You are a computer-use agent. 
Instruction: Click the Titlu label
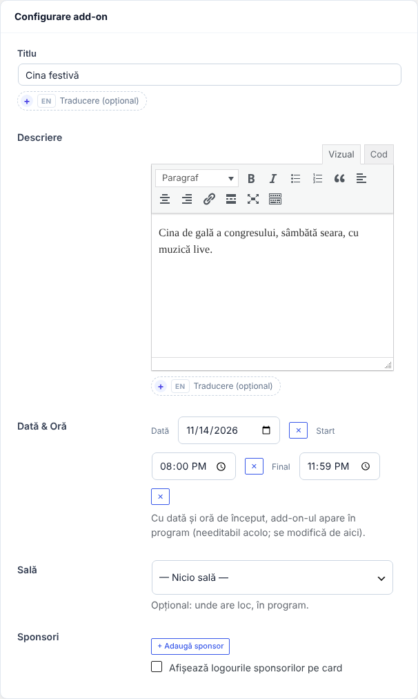pyautogui.click(x=27, y=53)
